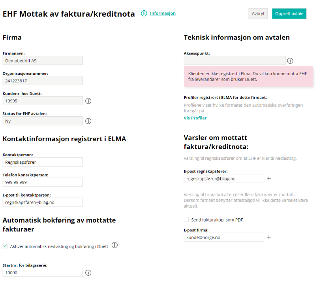The width and height of the screenshot is (319, 284).
Task: Add another E-post regnskapsfører with plus
Action: (x=269, y=179)
